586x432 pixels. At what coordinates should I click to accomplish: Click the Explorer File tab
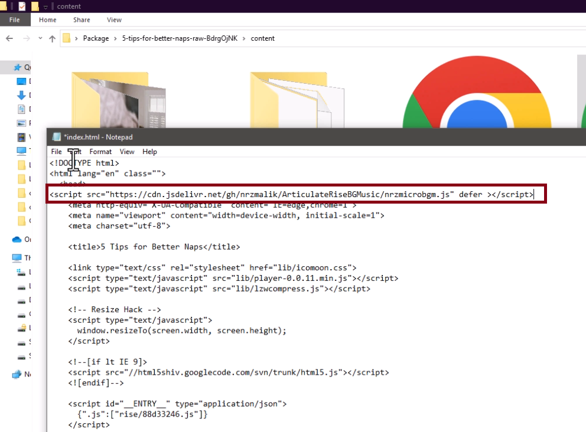(14, 19)
